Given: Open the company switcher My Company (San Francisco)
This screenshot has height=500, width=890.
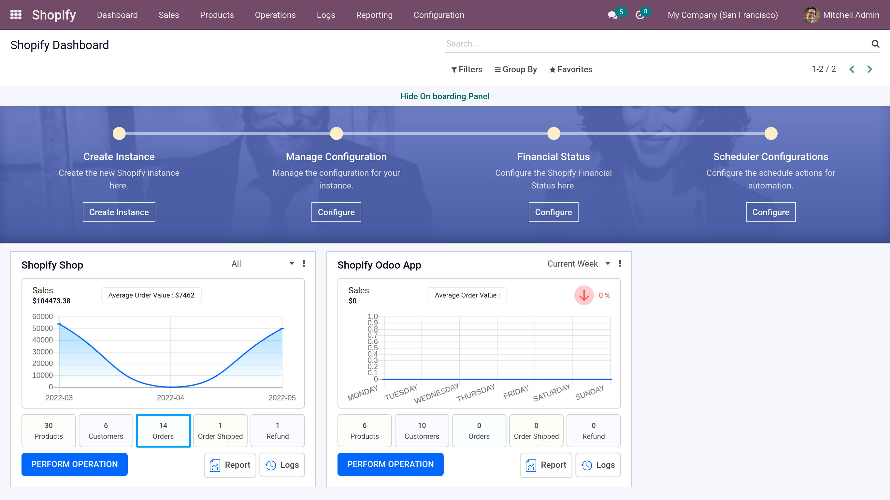Looking at the screenshot, I should tap(723, 15).
